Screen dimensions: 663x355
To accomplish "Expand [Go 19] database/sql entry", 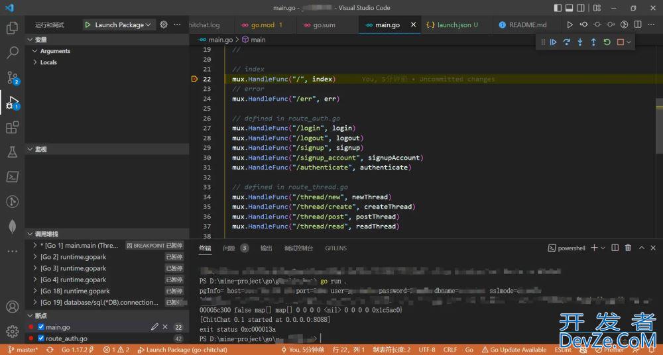I will point(35,302).
